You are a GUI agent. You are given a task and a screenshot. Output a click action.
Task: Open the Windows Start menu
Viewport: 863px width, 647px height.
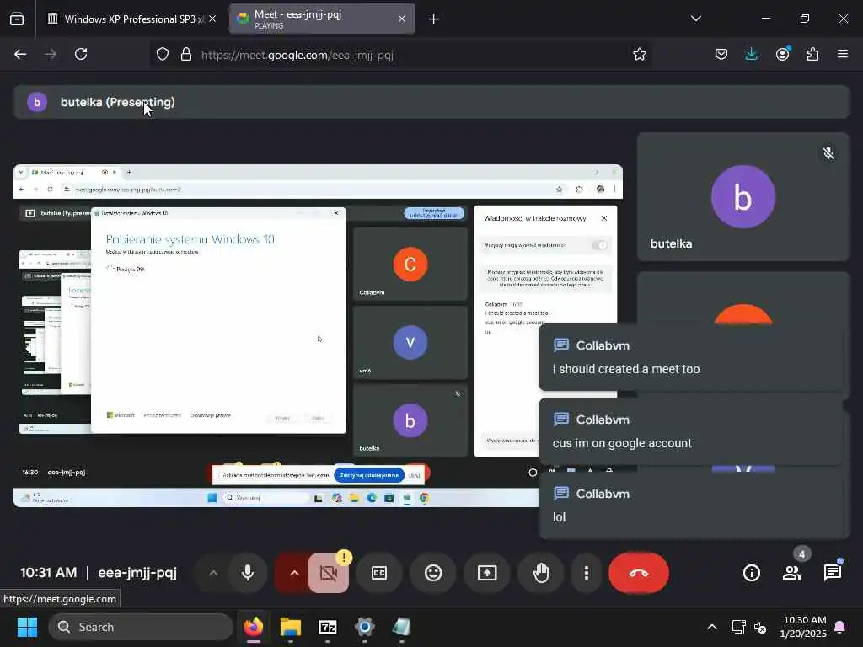tap(27, 627)
